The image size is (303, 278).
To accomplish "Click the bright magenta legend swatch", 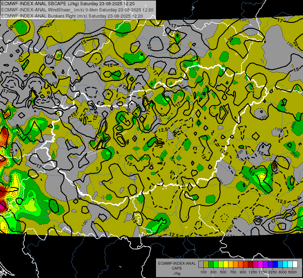I will (261, 264).
